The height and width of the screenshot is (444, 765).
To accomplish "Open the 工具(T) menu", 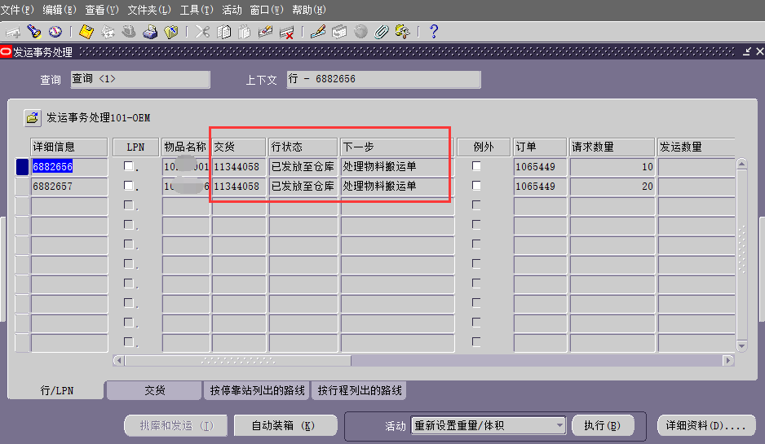I will pos(196,9).
